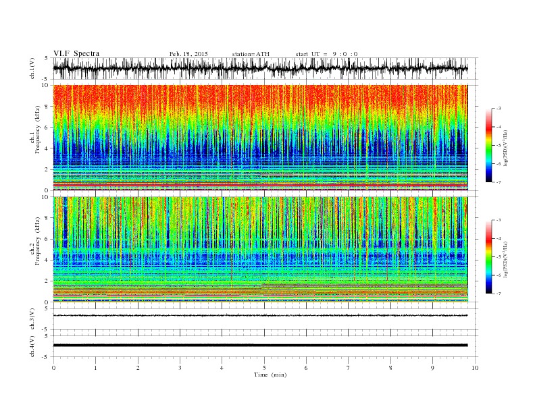Click the "8" tick on the time axis
Screen dimensions: 535x413
click(x=390, y=368)
